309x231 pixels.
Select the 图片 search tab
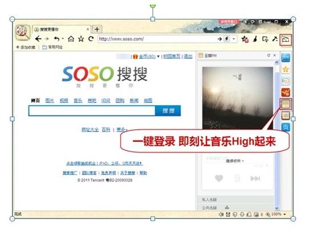(x=50, y=101)
